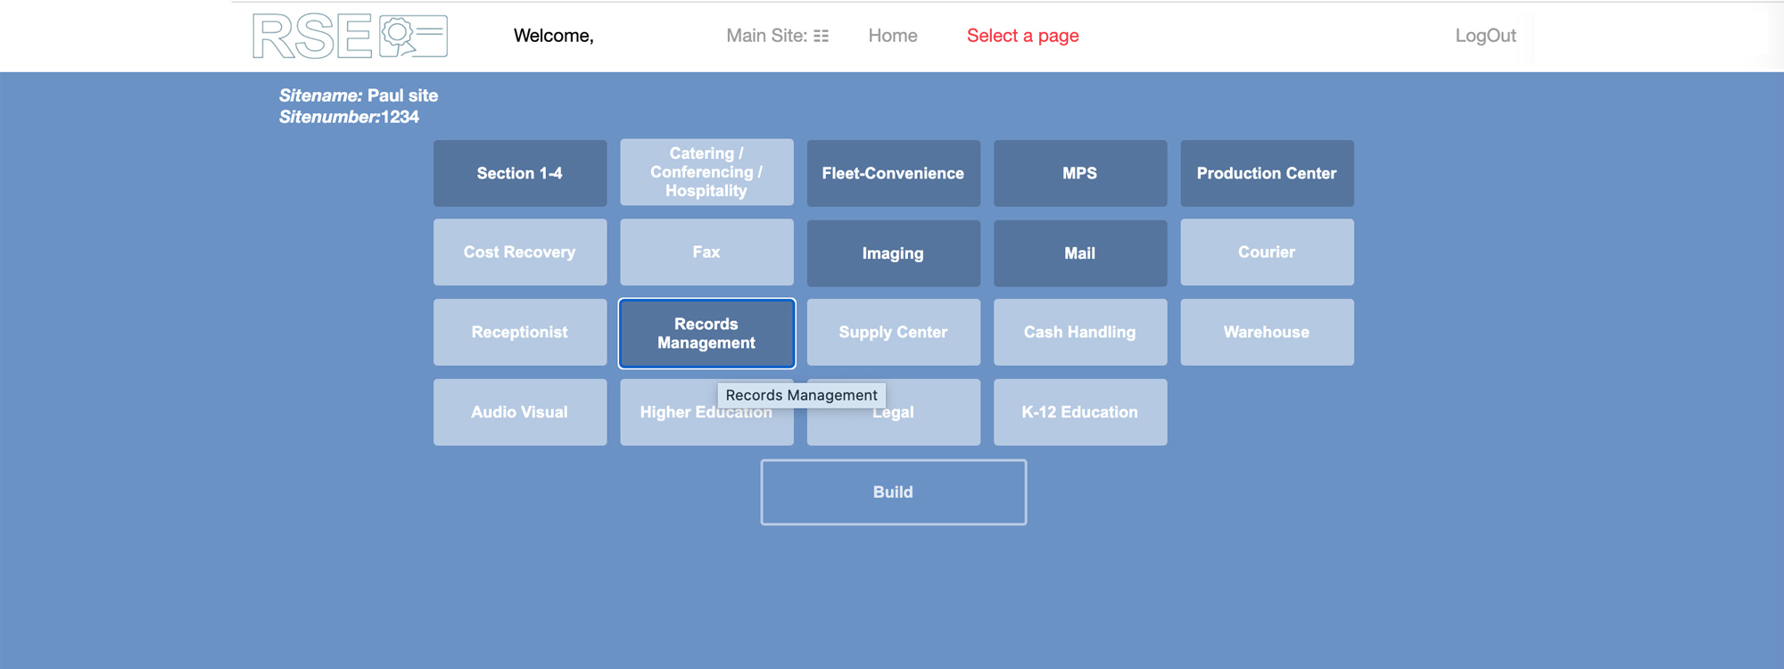Image resolution: width=1784 pixels, height=669 pixels.
Task: Pick the K-12 Education tile
Action: pos(1079,412)
